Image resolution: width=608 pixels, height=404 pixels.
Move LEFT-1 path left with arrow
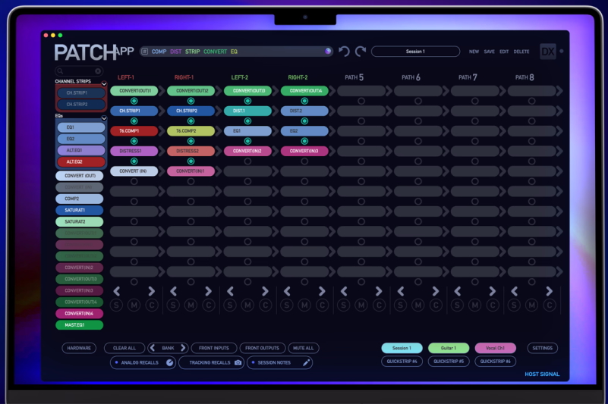pos(117,291)
